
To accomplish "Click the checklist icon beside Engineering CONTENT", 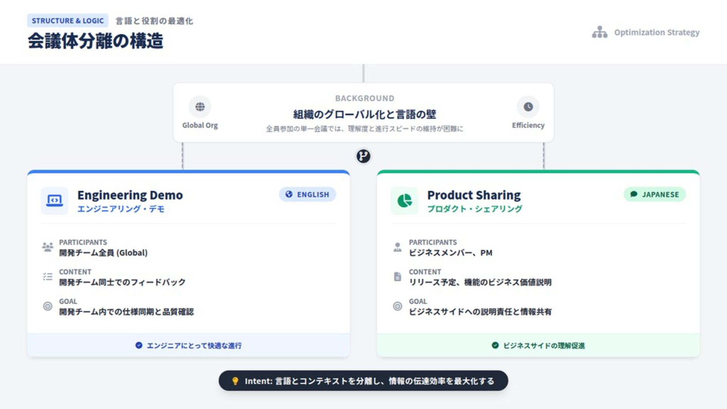I will pos(48,276).
